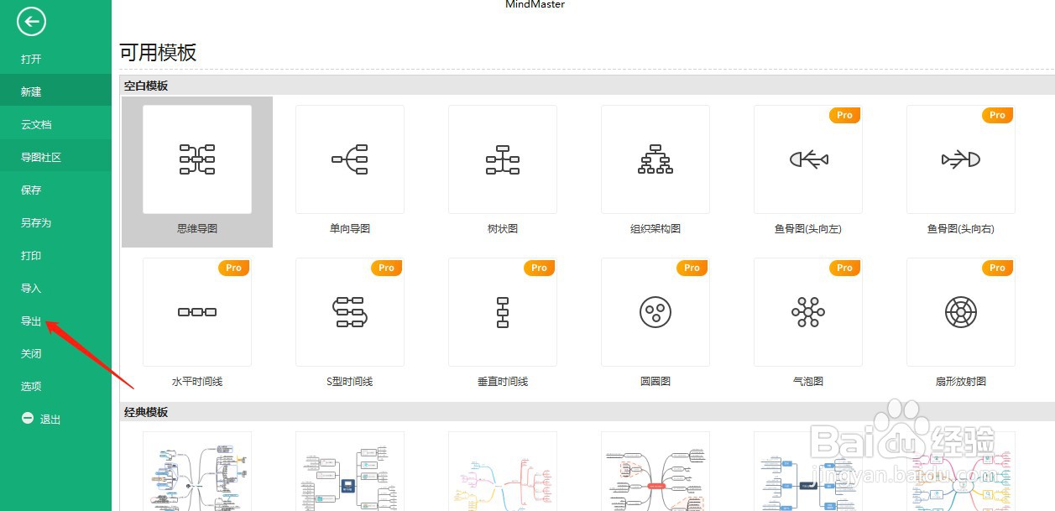Image resolution: width=1055 pixels, height=511 pixels.
Task: Click the 可用模板 heading
Action: click(158, 53)
